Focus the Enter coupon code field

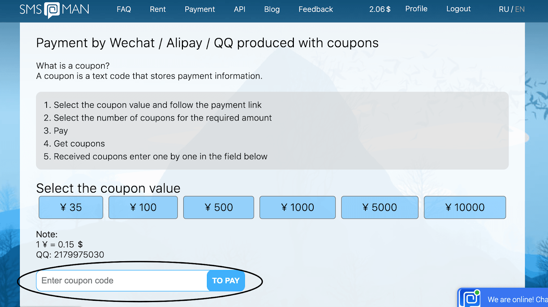pyautogui.click(x=122, y=281)
